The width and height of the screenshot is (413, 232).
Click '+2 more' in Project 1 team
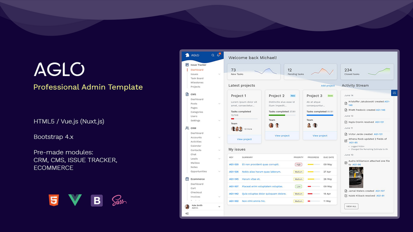248,129
